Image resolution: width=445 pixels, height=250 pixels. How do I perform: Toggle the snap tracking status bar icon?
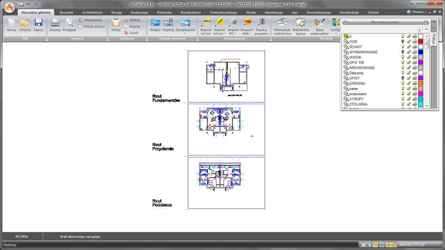[x=375, y=244]
